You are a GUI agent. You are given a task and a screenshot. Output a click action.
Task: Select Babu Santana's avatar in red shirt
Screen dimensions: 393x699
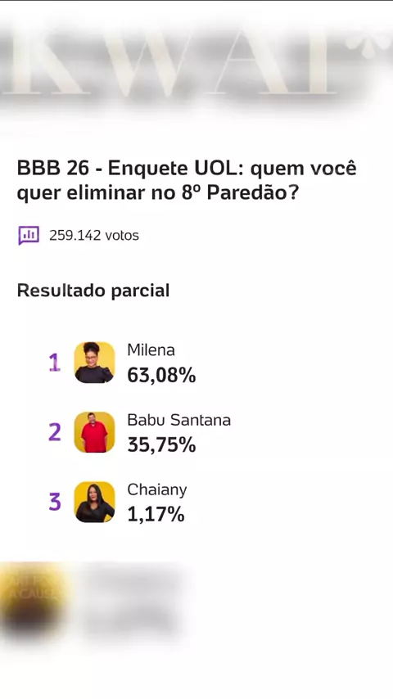[94, 432]
